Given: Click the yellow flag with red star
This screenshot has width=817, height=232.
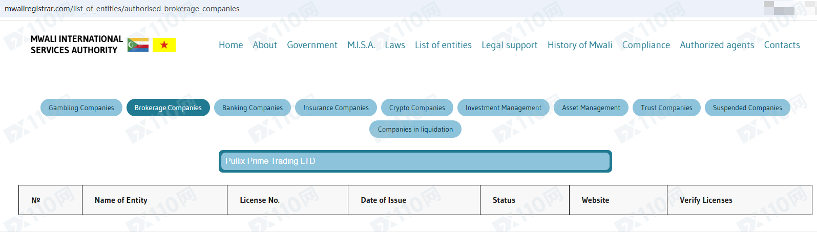Looking at the screenshot, I should 164,45.
